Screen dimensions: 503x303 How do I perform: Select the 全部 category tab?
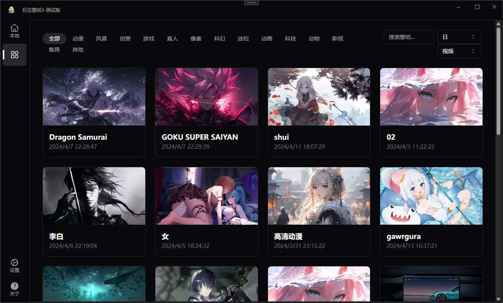pyautogui.click(x=54, y=39)
